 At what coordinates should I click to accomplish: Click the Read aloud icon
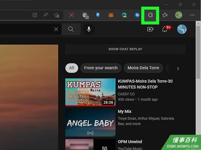[x=46, y=15]
